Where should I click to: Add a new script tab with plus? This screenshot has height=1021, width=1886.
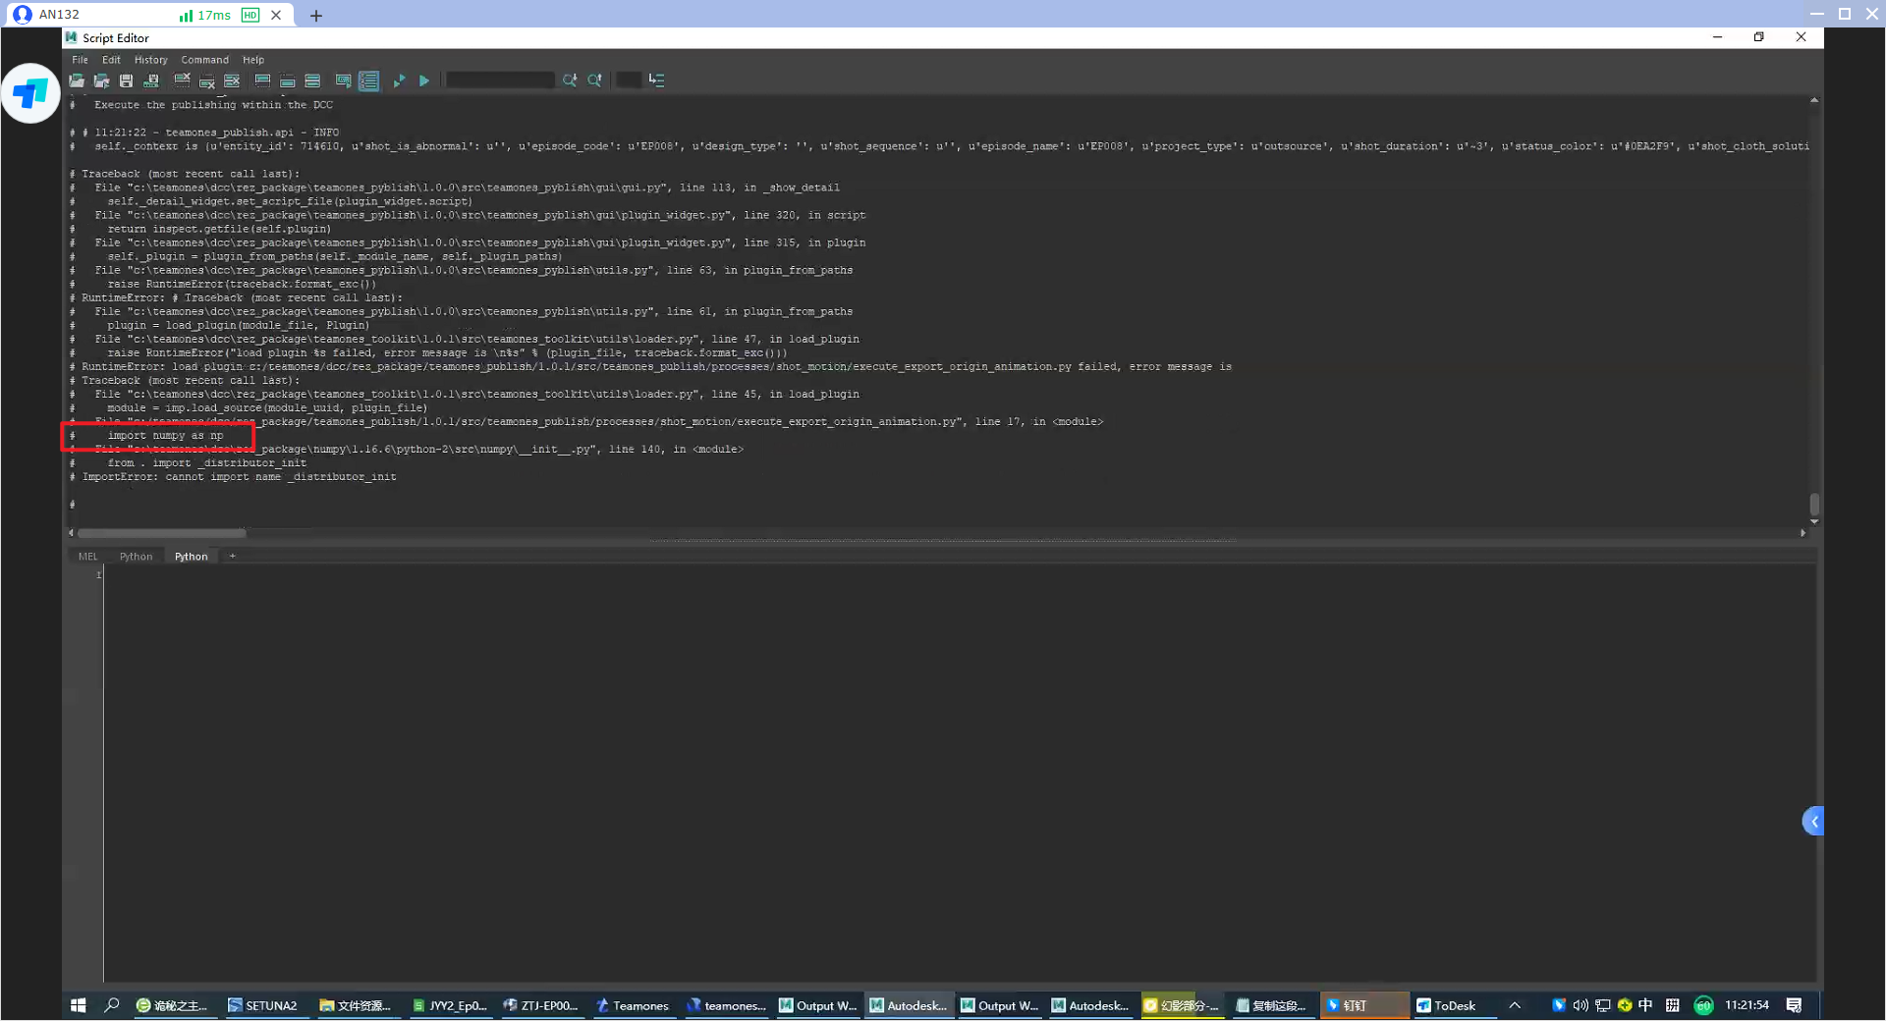click(x=233, y=557)
